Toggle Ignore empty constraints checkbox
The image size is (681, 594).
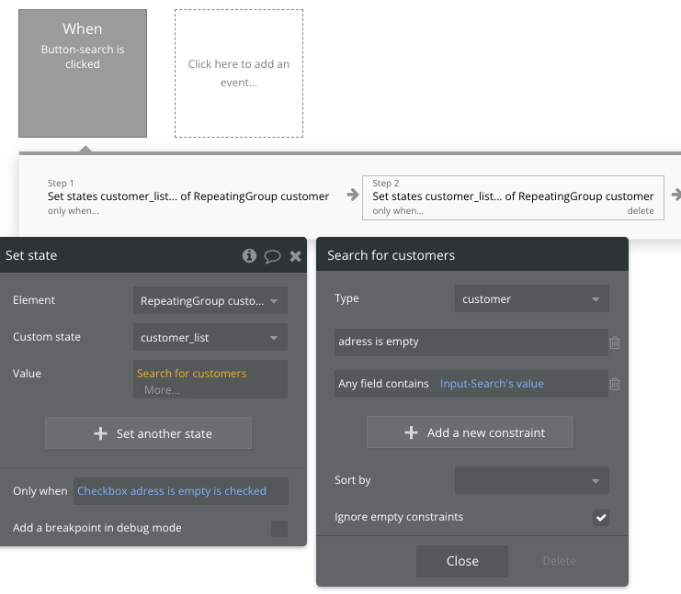[601, 518]
